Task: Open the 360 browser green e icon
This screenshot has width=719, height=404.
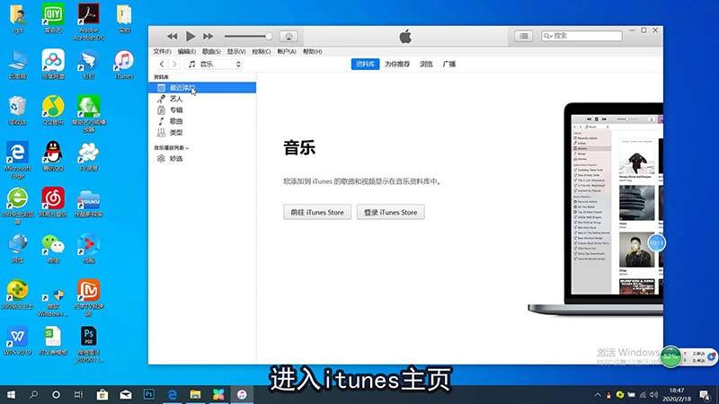Action: pos(17,206)
